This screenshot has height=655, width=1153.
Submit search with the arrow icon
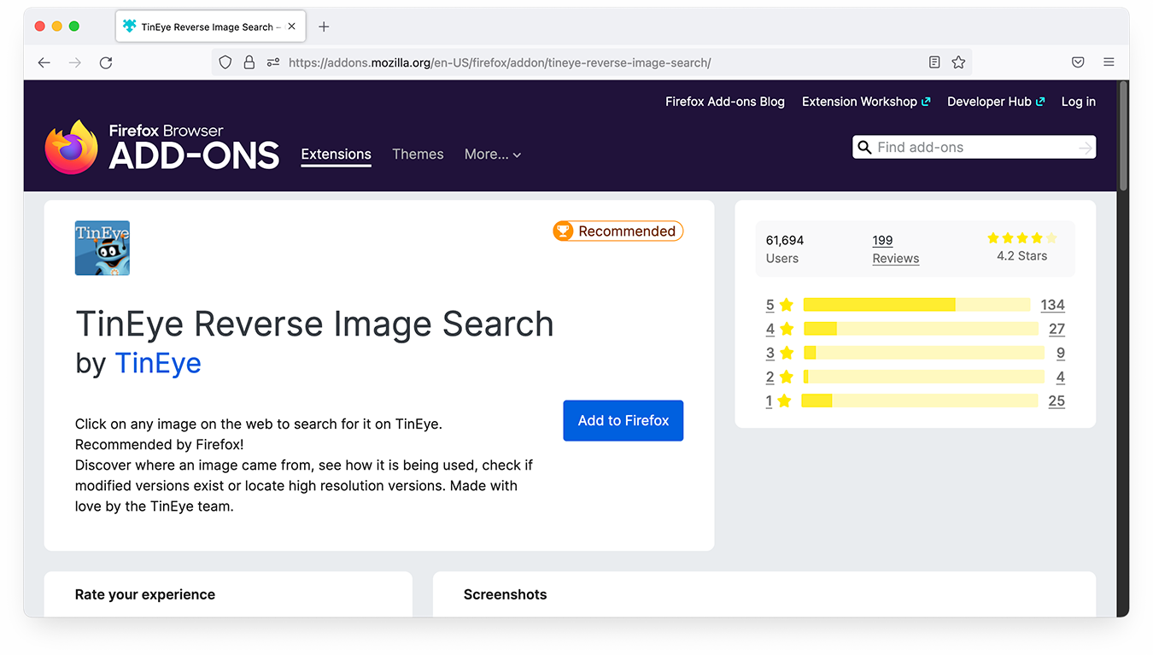[1085, 148]
